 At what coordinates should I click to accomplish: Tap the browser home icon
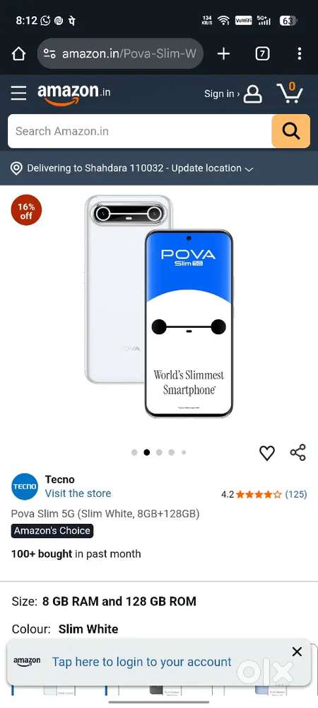pos(18,55)
